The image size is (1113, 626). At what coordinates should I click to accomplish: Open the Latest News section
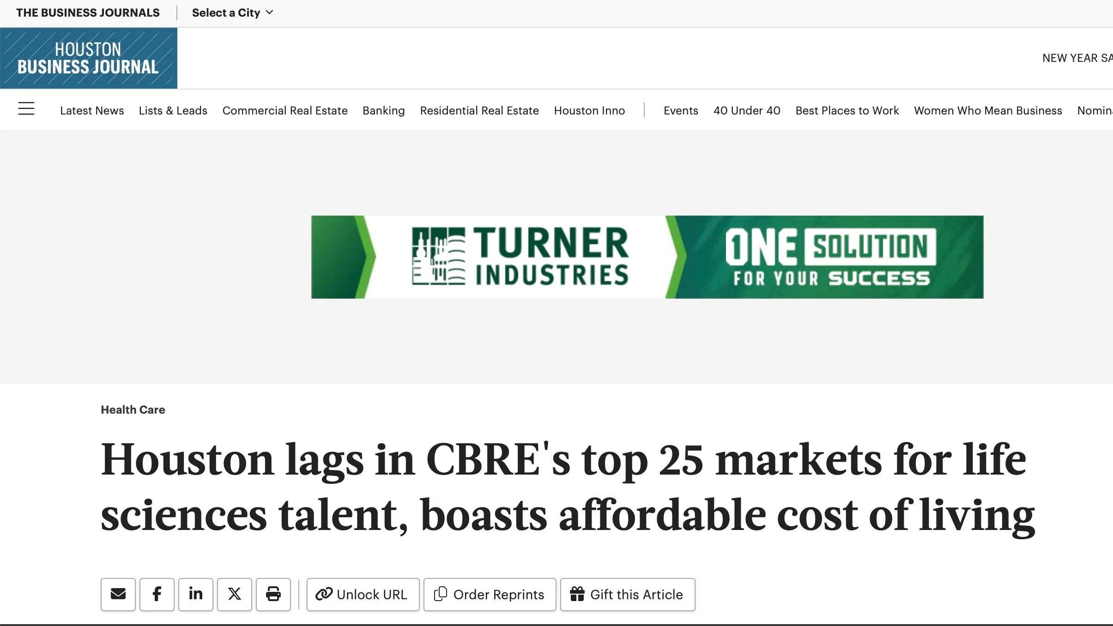pos(92,111)
